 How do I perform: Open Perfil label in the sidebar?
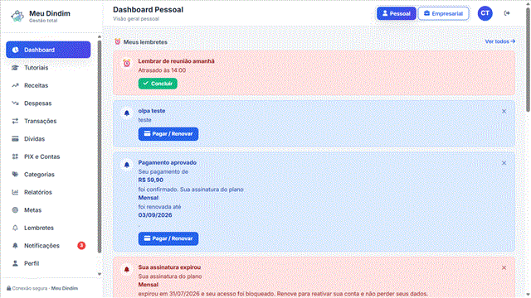pos(32,263)
